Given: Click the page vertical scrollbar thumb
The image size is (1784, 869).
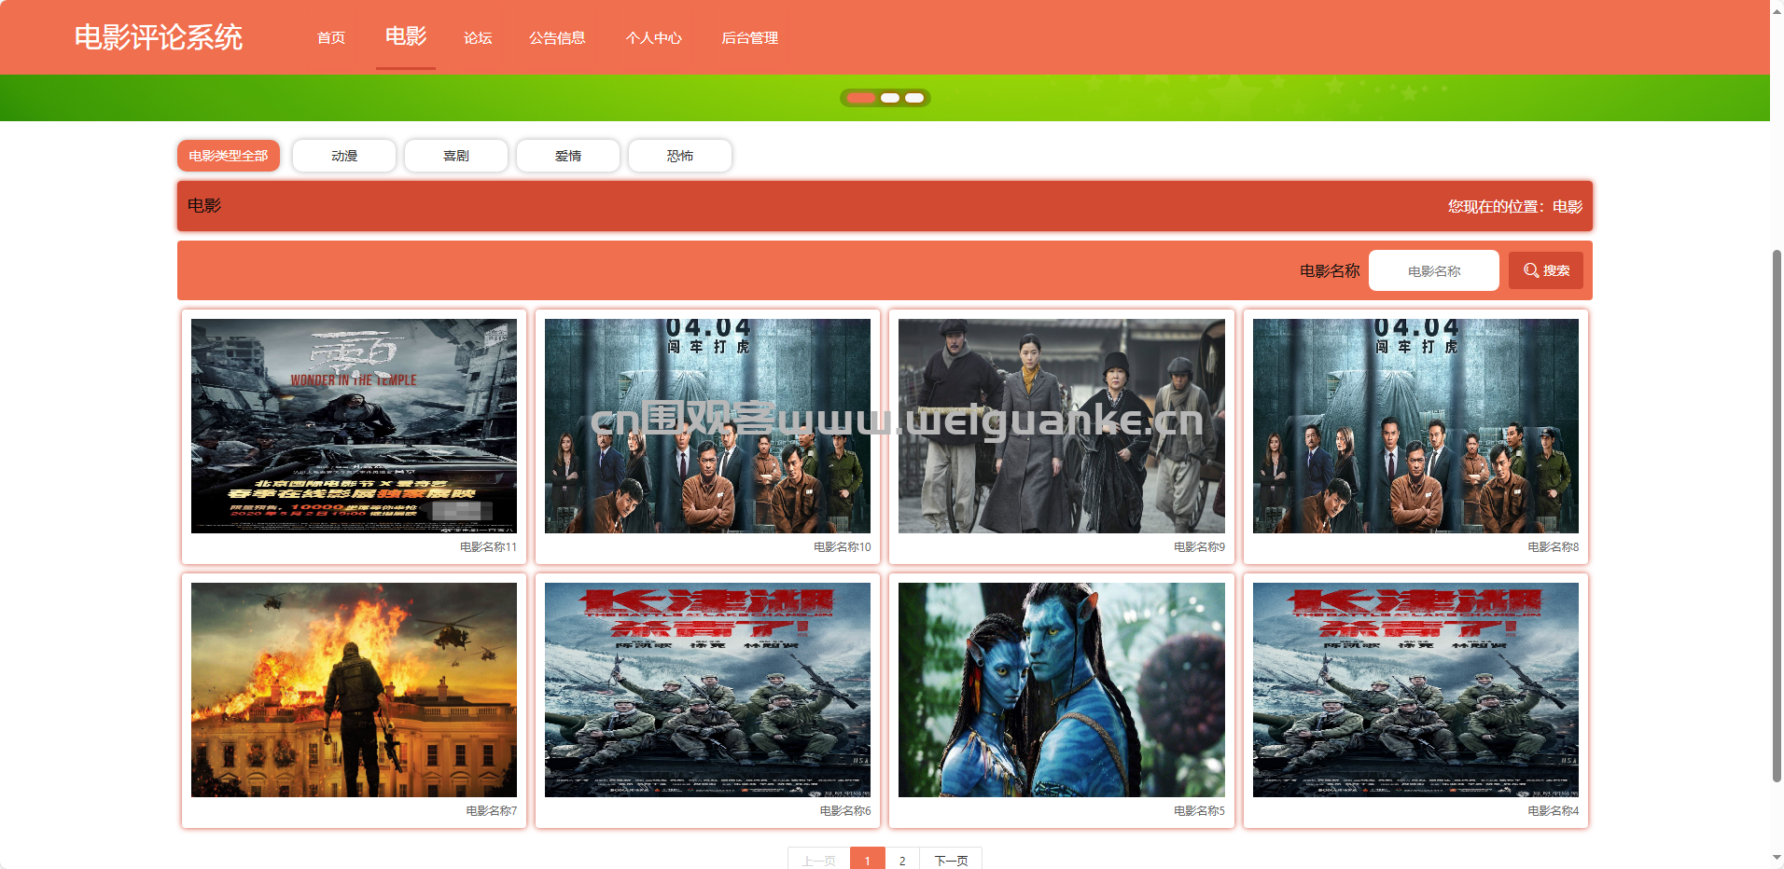Looking at the screenshot, I should coord(1777,516).
